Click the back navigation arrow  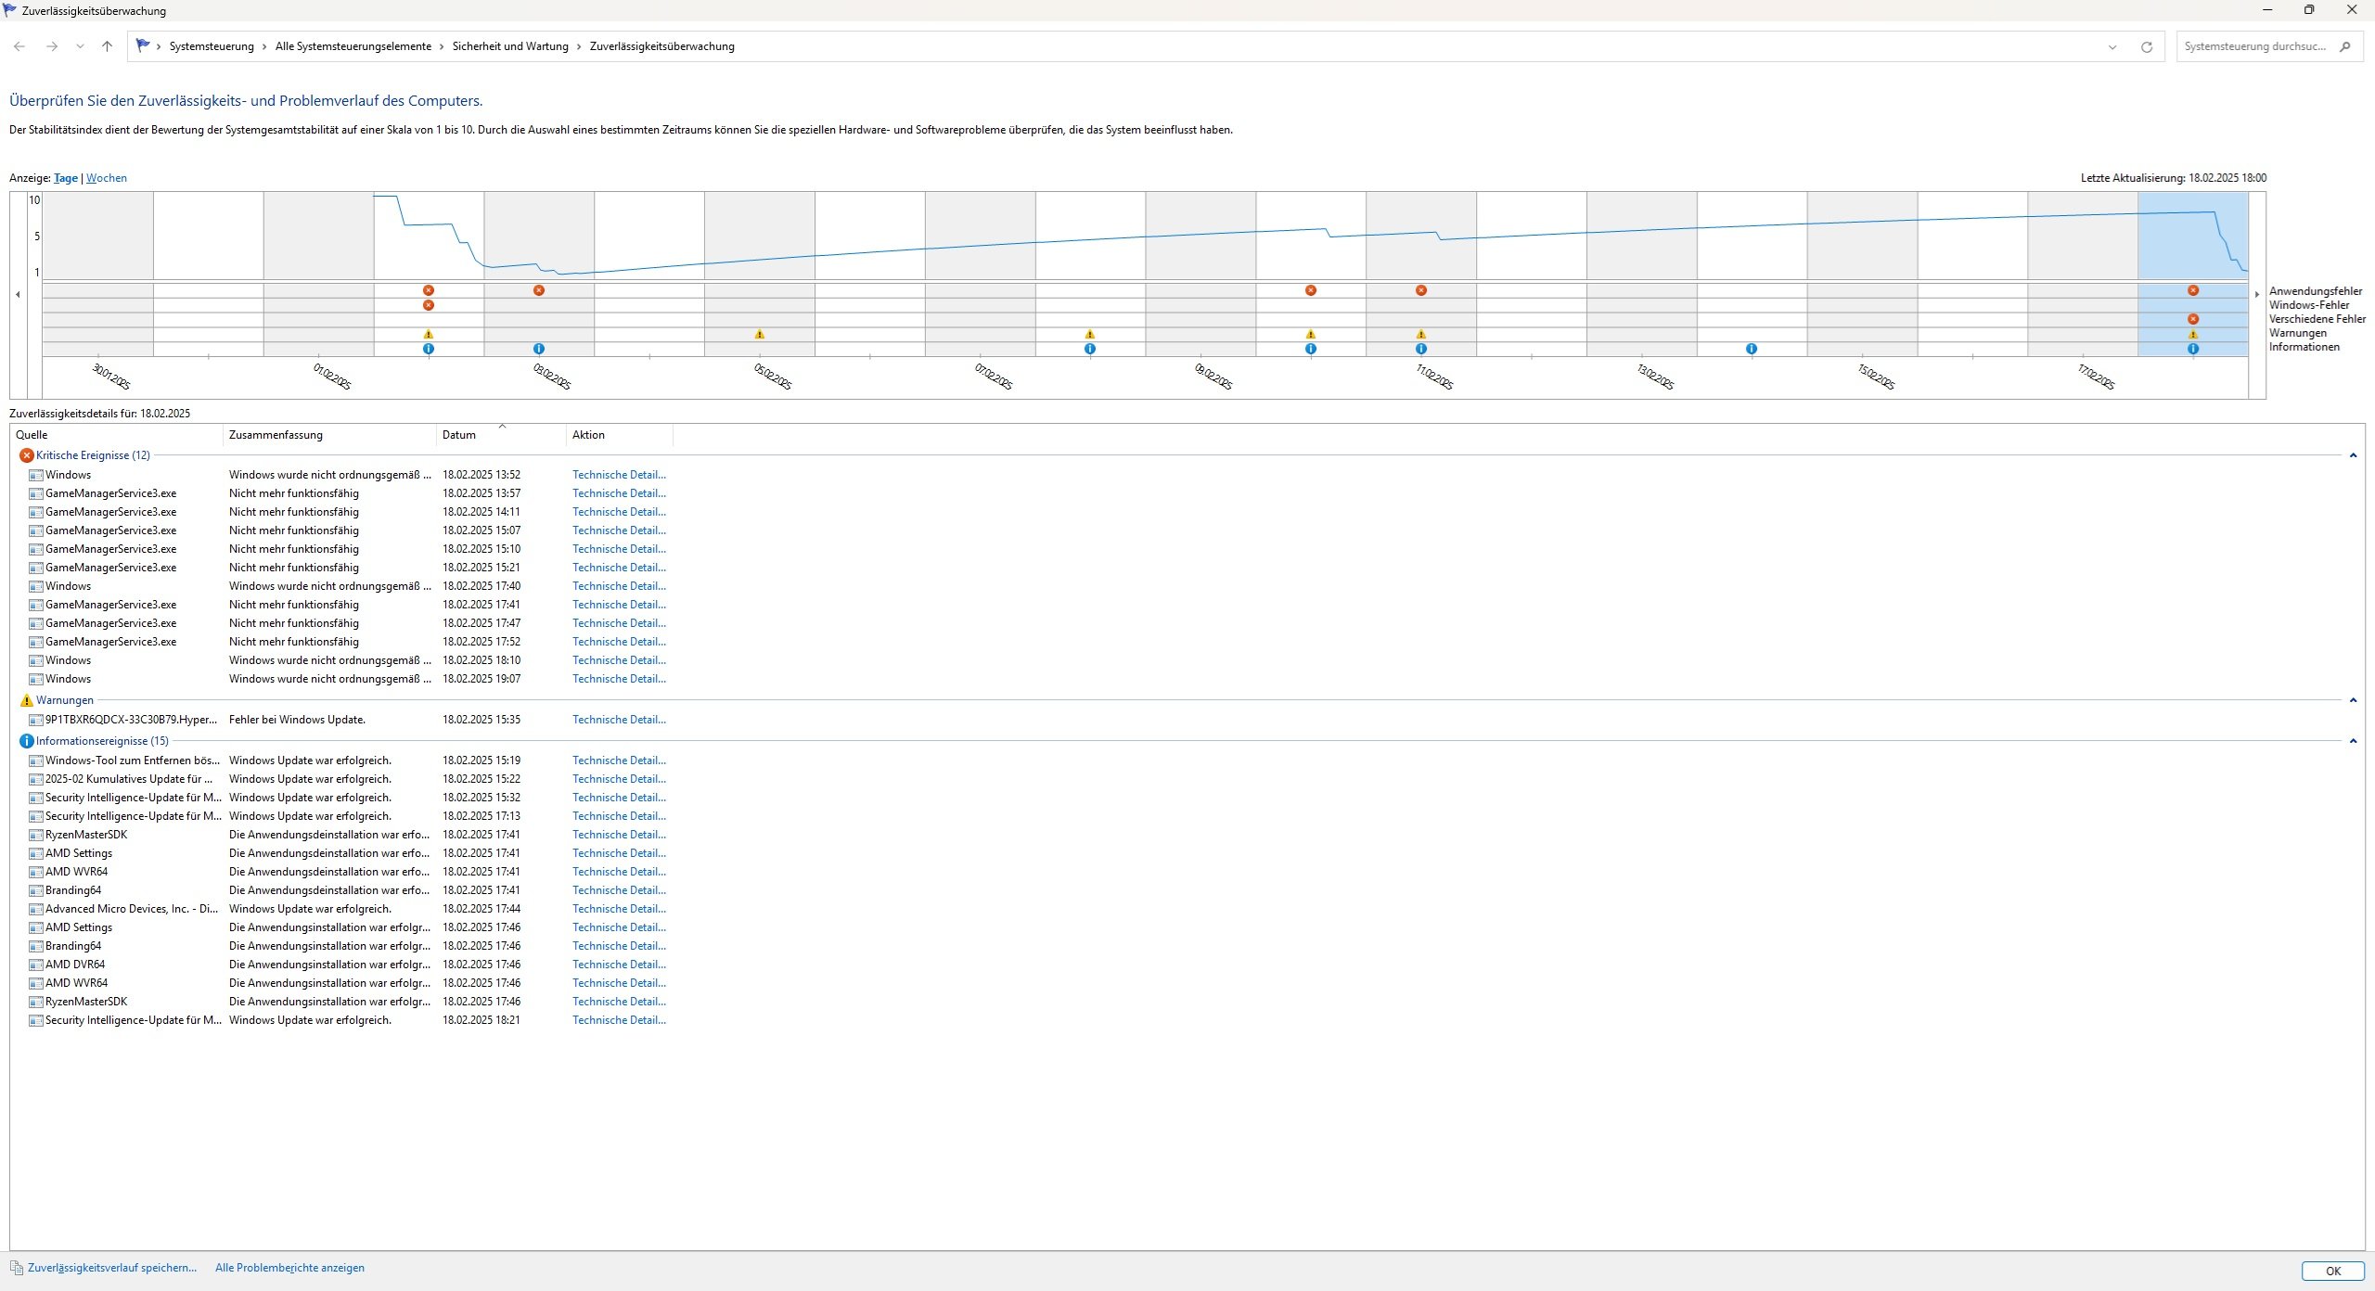(x=19, y=46)
